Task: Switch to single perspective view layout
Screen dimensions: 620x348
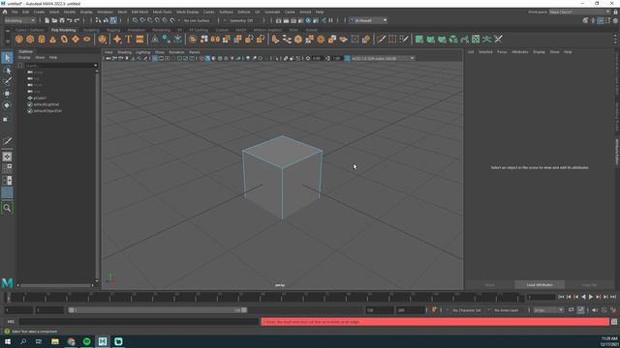Action: (x=7, y=157)
